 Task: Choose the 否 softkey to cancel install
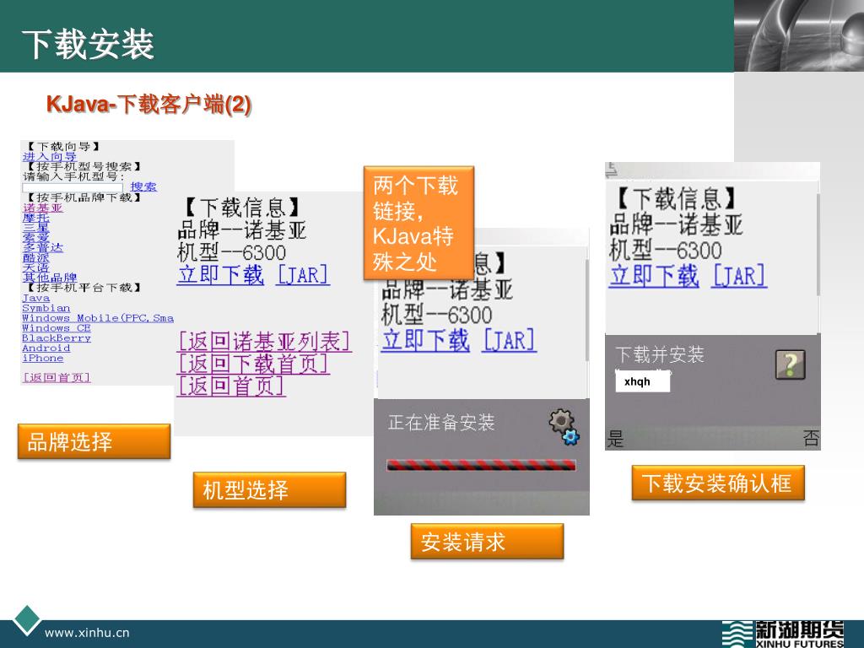(811, 438)
